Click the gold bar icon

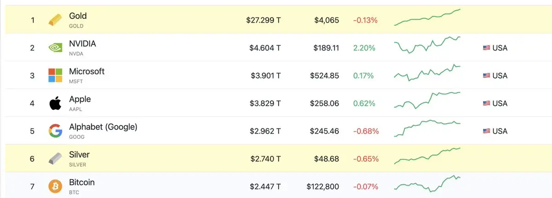point(55,20)
